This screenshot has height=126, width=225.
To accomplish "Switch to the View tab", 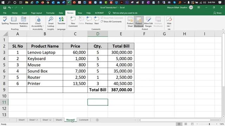I will [80, 13].
